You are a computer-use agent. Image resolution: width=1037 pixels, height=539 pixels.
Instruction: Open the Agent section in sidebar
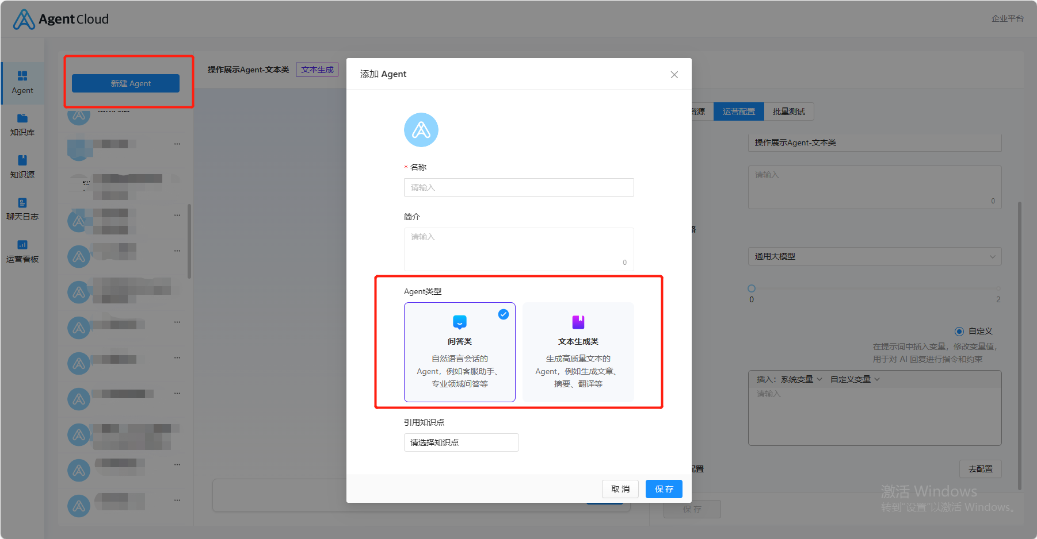[22, 83]
